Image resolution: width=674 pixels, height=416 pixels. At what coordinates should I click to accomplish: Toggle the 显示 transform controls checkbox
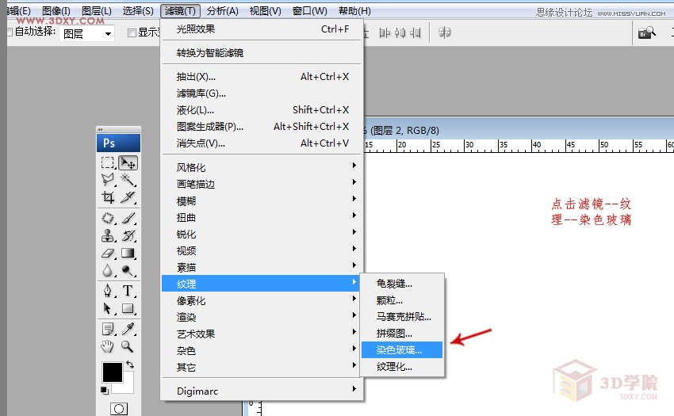click(132, 32)
